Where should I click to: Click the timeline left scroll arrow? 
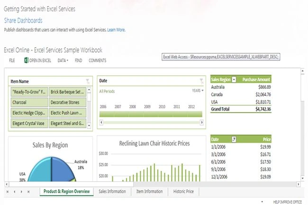pyautogui.click(x=101, y=122)
